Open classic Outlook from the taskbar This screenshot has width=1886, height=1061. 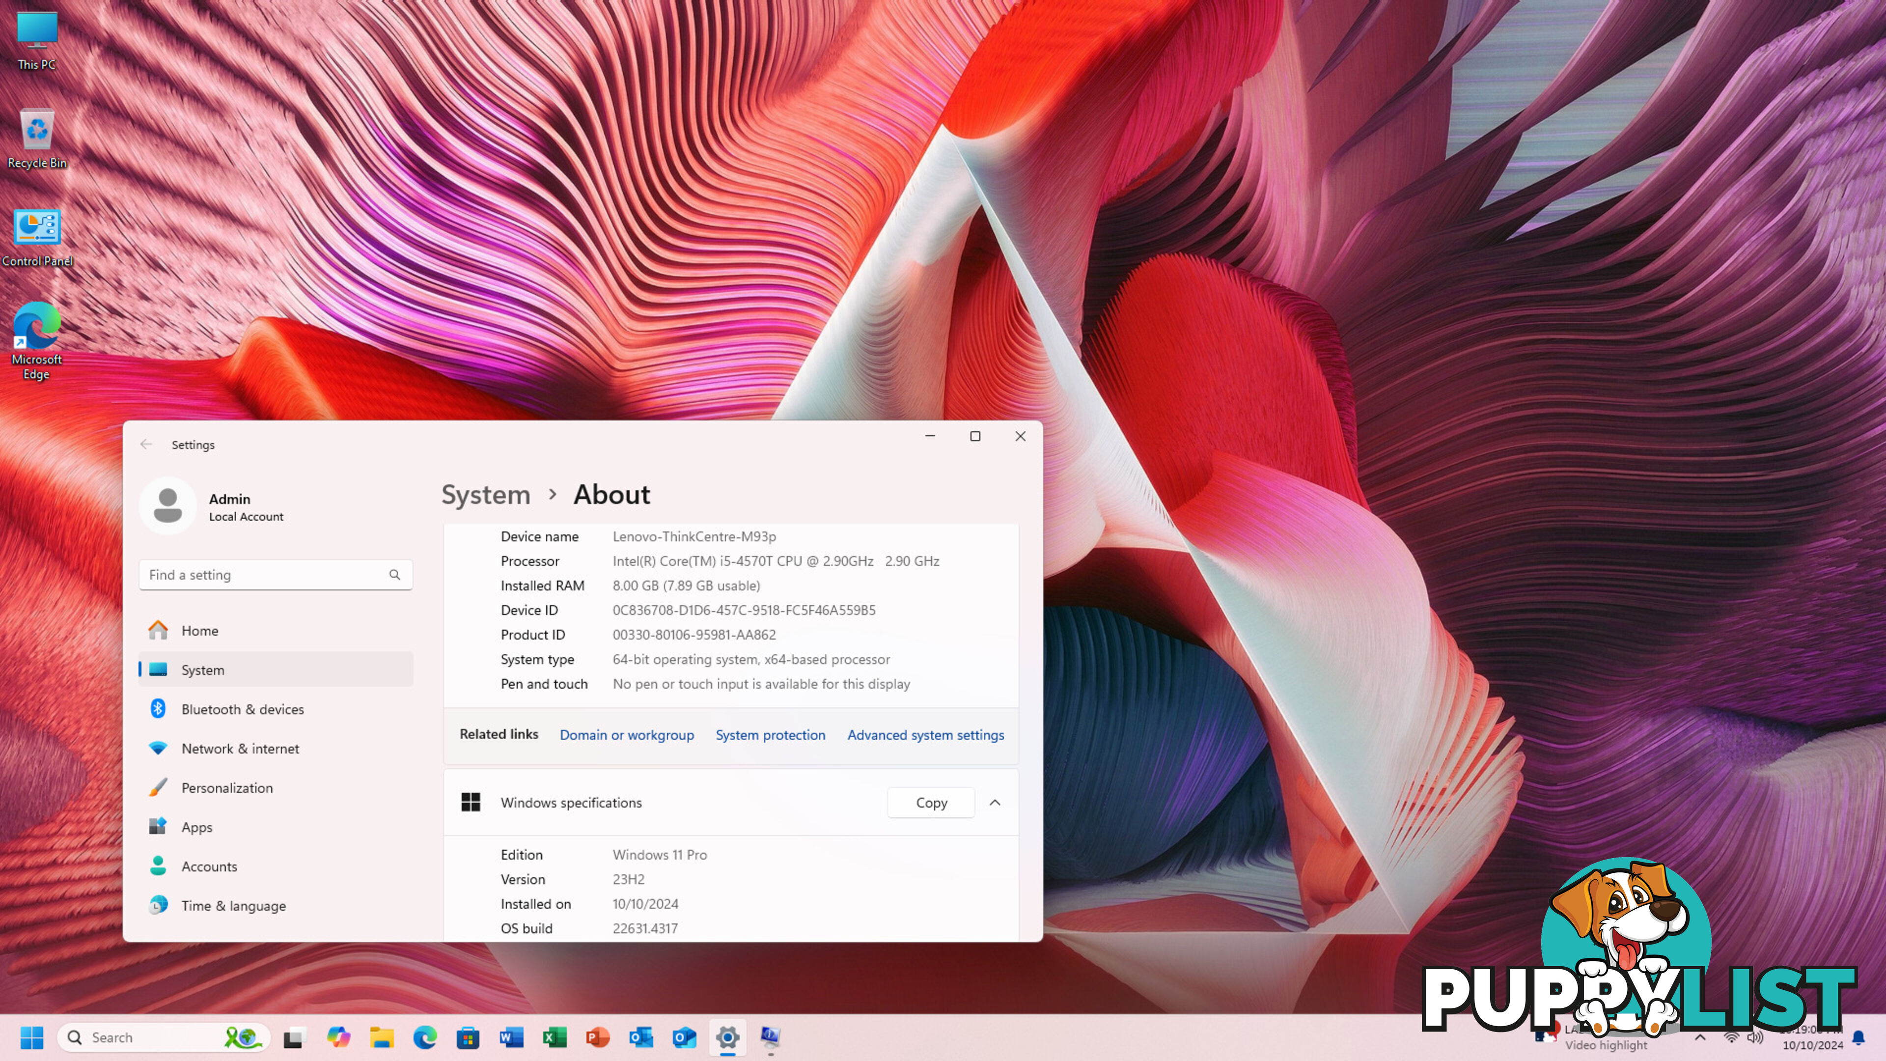pos(641,1037)
